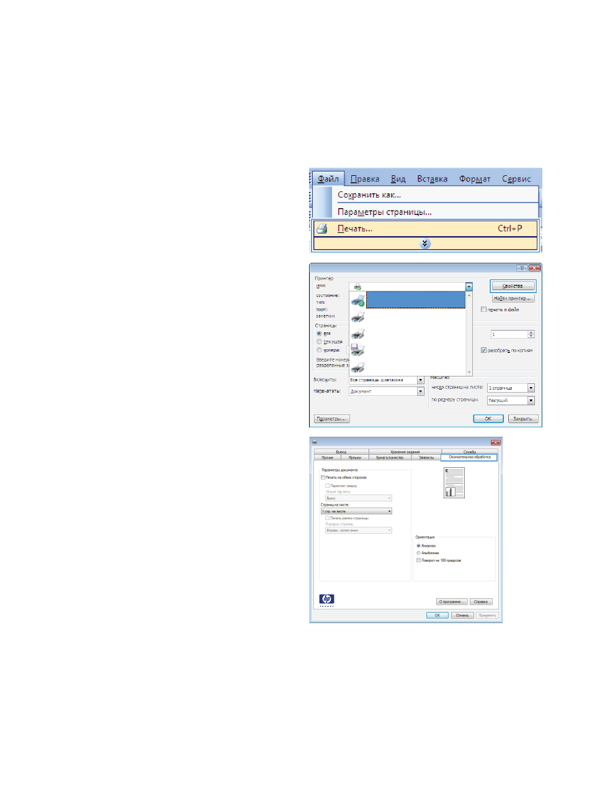Open the Формат menu

475,179
